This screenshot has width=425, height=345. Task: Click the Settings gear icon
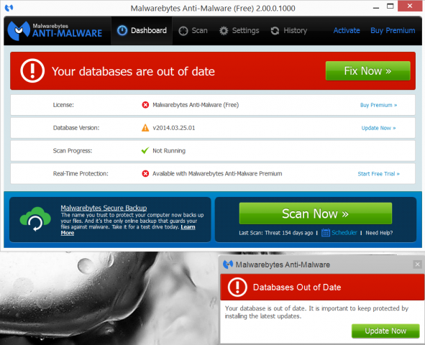click(x=224, y=31)
